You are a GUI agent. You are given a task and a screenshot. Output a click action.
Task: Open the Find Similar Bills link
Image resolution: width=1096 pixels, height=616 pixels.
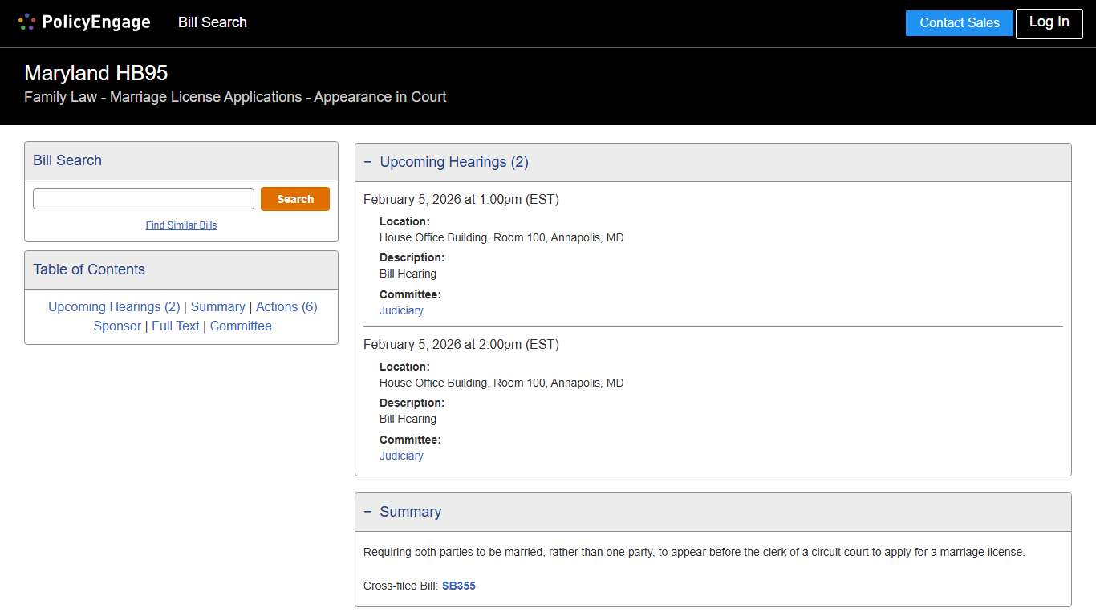point(181,225)
